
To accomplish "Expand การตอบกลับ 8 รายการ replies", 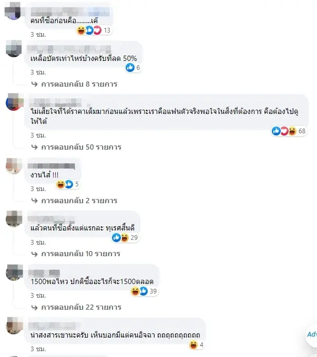I will click(x=74, y=84).
